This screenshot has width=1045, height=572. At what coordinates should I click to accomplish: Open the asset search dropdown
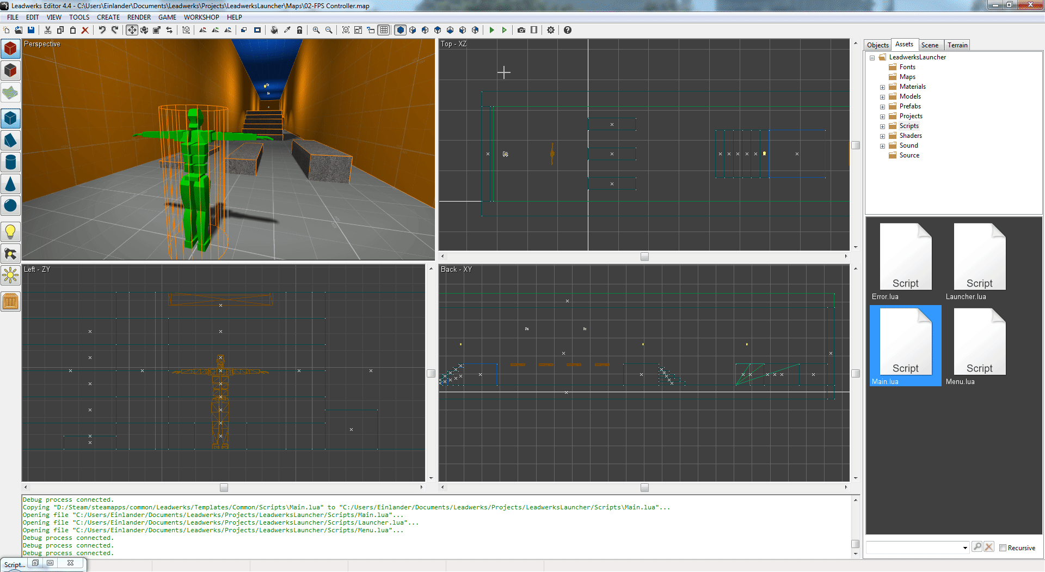965,547
